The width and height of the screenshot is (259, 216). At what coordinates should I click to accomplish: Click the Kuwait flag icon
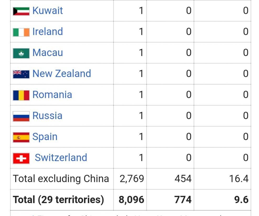tap(21, 11)
